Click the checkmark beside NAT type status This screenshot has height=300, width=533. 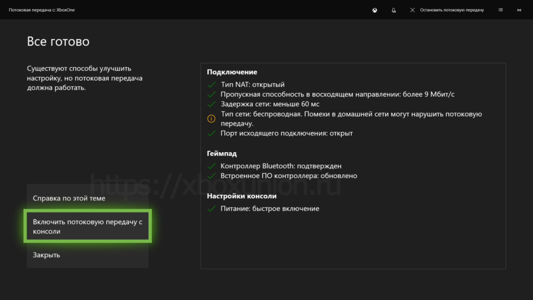pos(211,84)
